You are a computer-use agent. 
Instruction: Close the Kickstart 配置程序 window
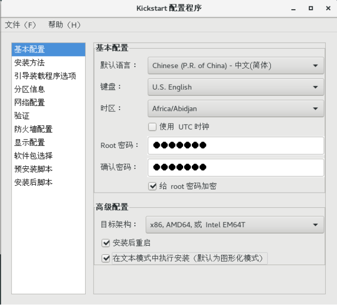328,8
